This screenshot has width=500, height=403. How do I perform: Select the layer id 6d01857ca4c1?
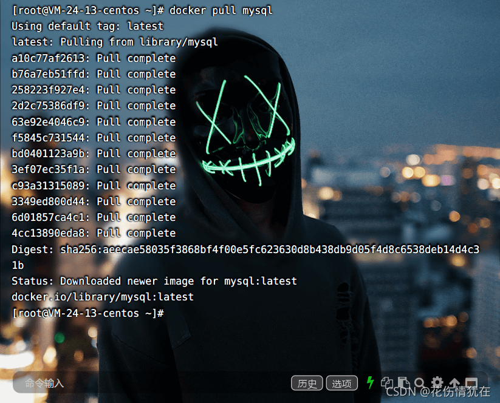point(48,217)
